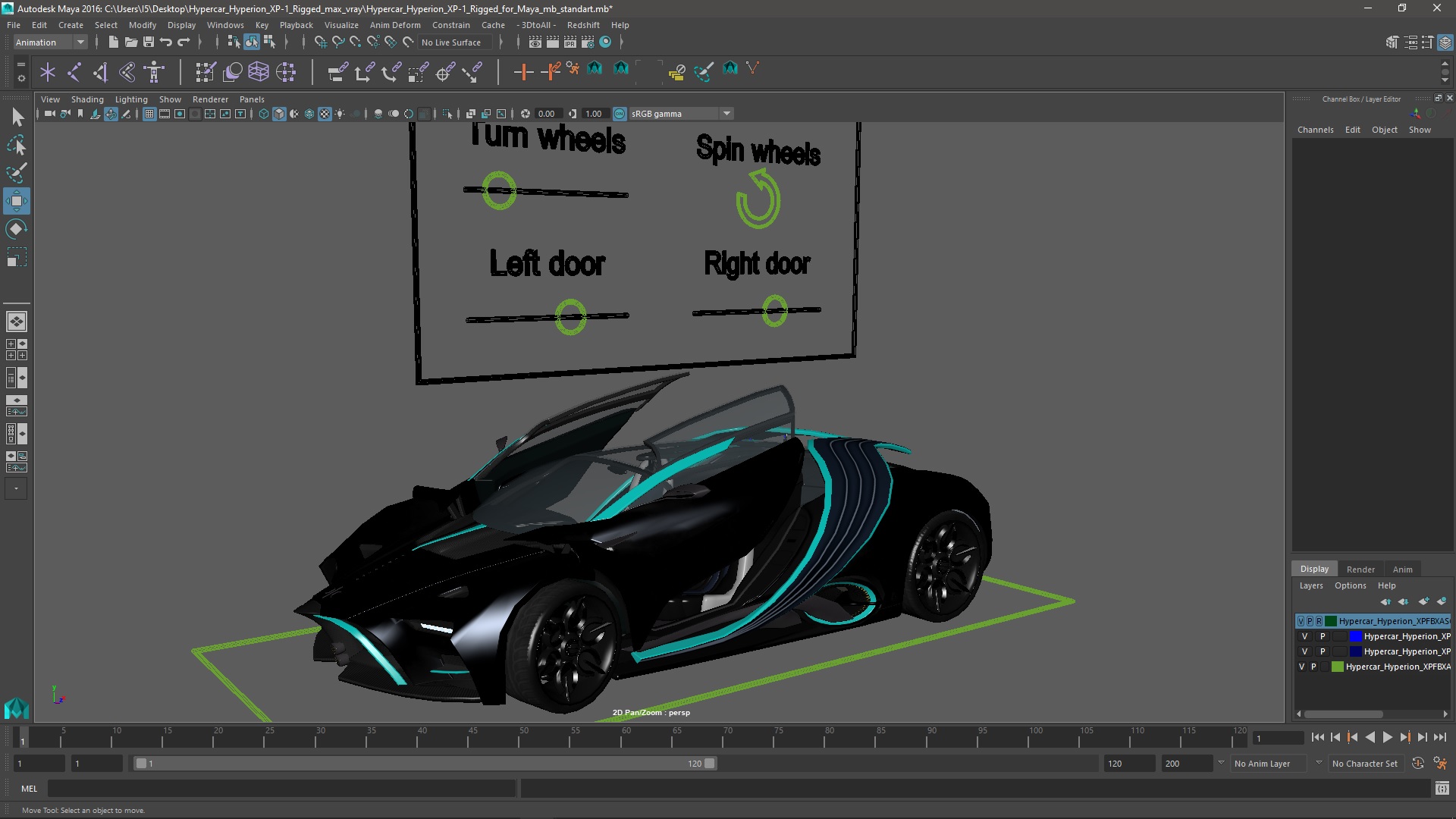Toggle snap to curves
Screen dimensions: 1456x819
point(338,42)
